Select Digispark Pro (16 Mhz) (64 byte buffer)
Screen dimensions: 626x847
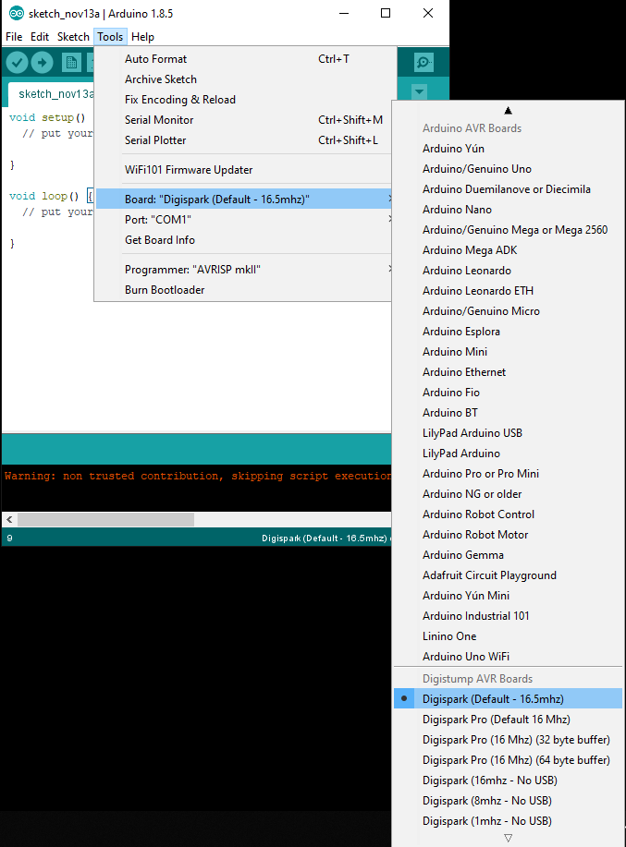coord(509,760)
